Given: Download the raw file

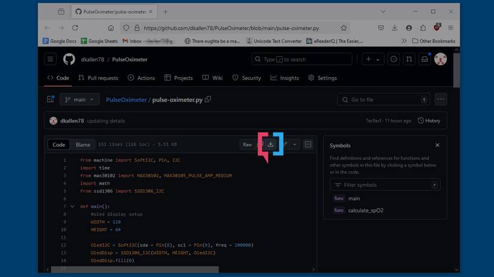Looking at the screenshot, I should [271, 144].
